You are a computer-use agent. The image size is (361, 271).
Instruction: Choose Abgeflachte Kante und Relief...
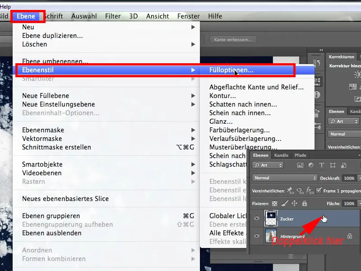click(x=257, y=87)
